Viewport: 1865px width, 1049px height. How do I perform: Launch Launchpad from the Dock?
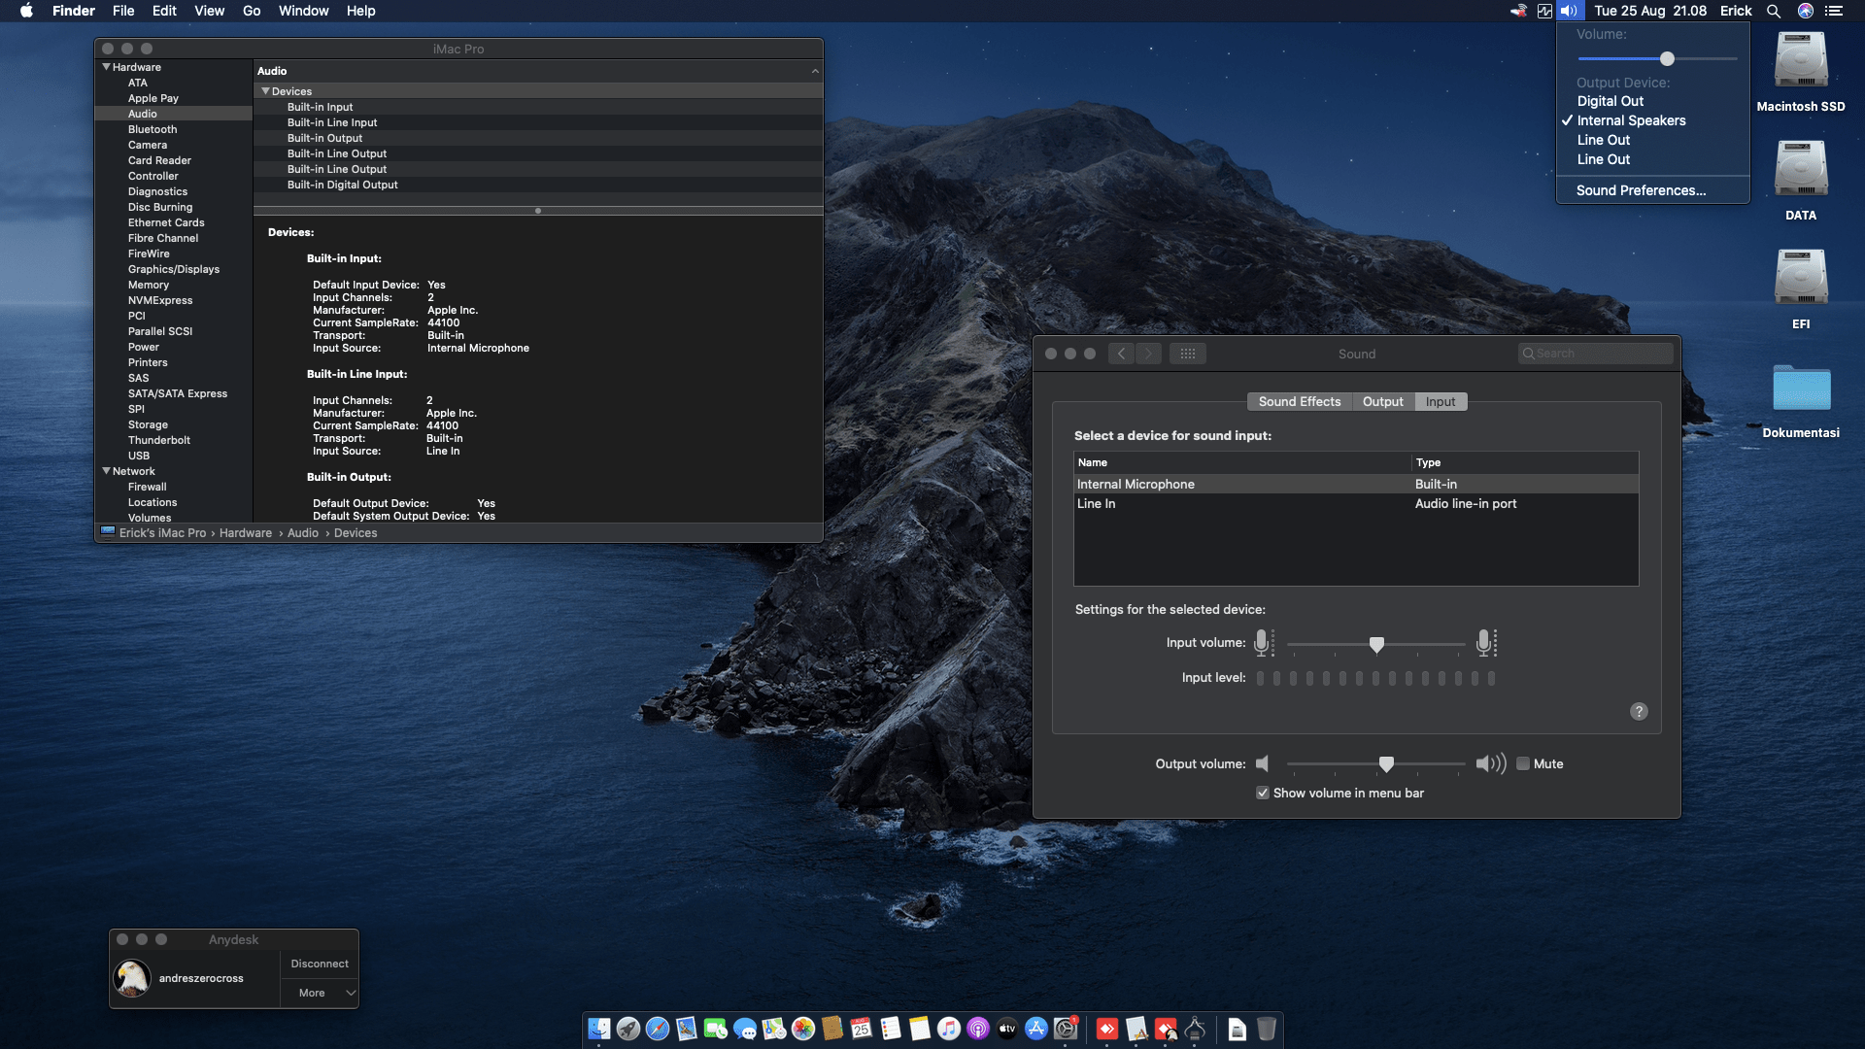(x=628, y=1029)
